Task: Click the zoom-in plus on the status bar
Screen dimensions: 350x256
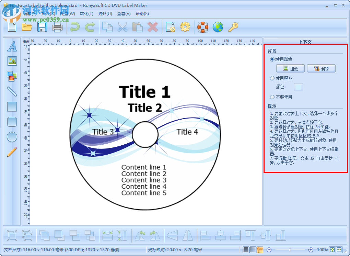Action: click(311, 250)
